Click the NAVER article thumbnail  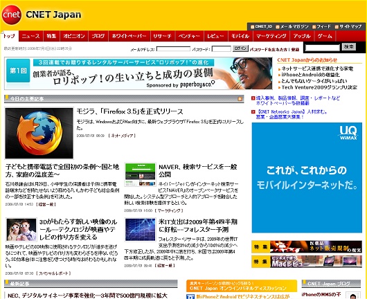pos(140,175)
